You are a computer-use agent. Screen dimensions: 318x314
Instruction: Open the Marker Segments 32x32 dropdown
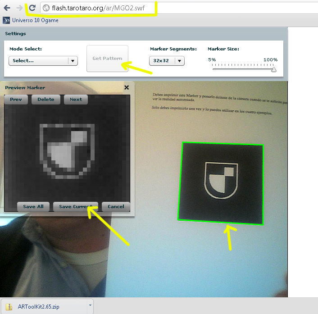click(x=167, y=61)
